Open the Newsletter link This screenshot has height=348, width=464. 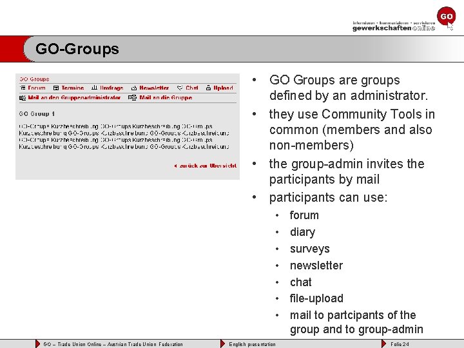[154, 88]
